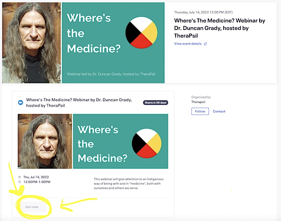
Task: Contact the event organizer
Action: [x=219, y=111]
